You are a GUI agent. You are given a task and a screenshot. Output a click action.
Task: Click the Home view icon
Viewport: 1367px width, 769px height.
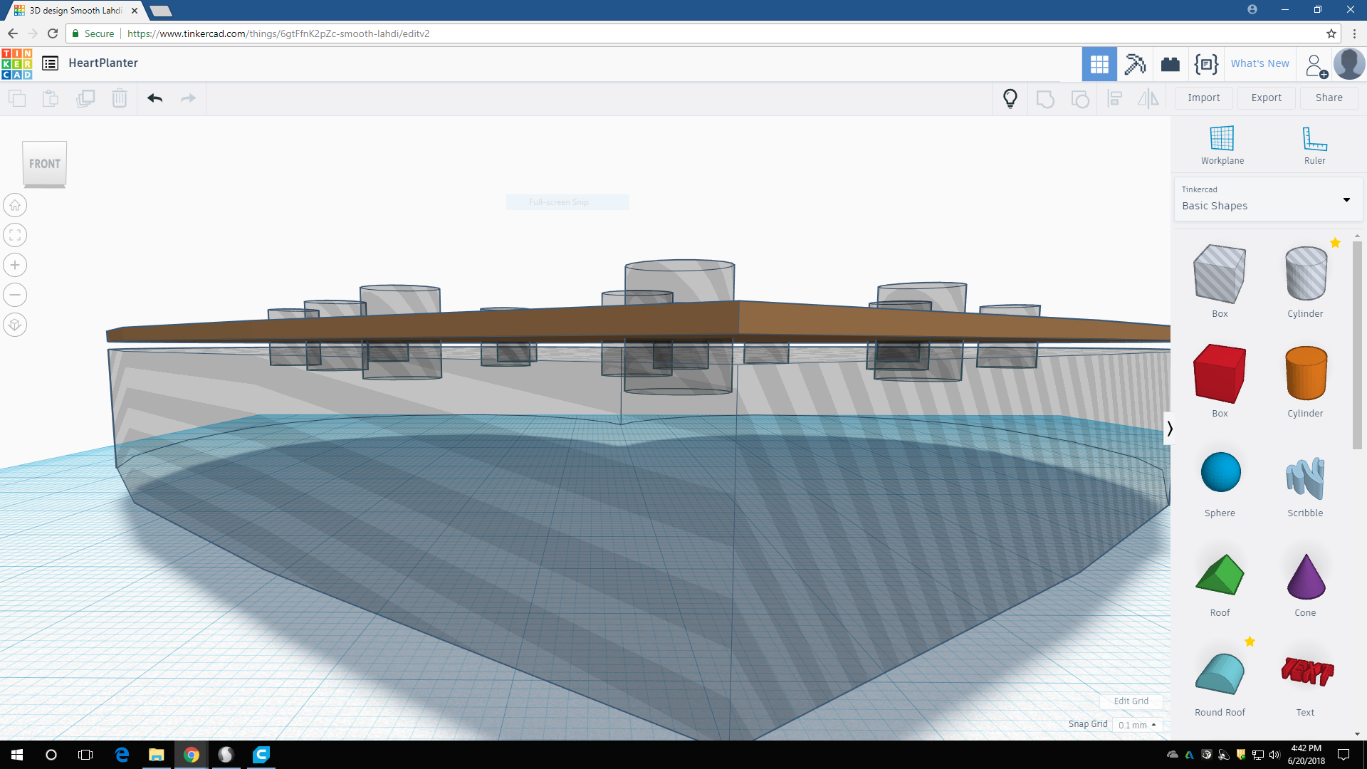point(15,205)
